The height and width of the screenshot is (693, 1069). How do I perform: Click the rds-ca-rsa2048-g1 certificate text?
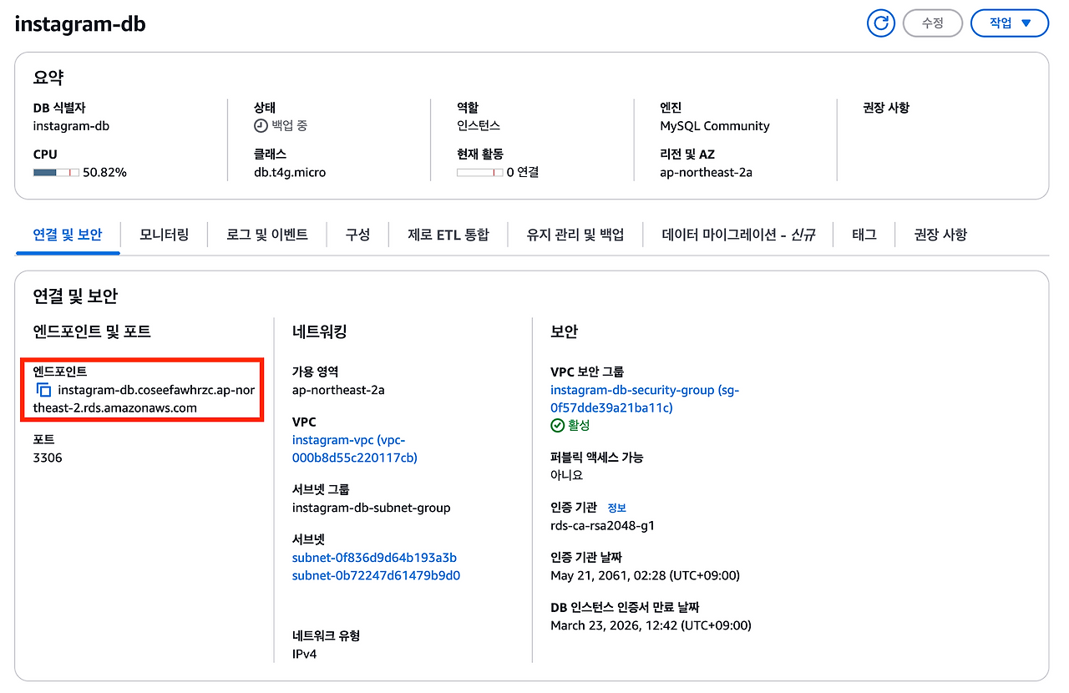(603, 525)
